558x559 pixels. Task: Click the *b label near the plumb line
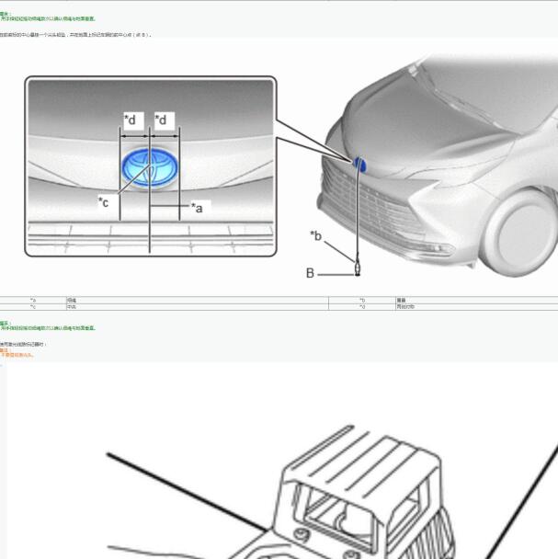316,235
